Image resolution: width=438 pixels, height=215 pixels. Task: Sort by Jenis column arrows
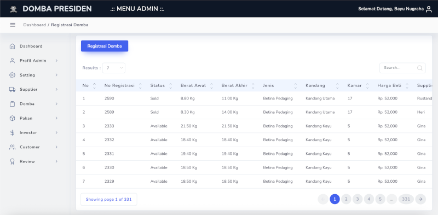296,86
